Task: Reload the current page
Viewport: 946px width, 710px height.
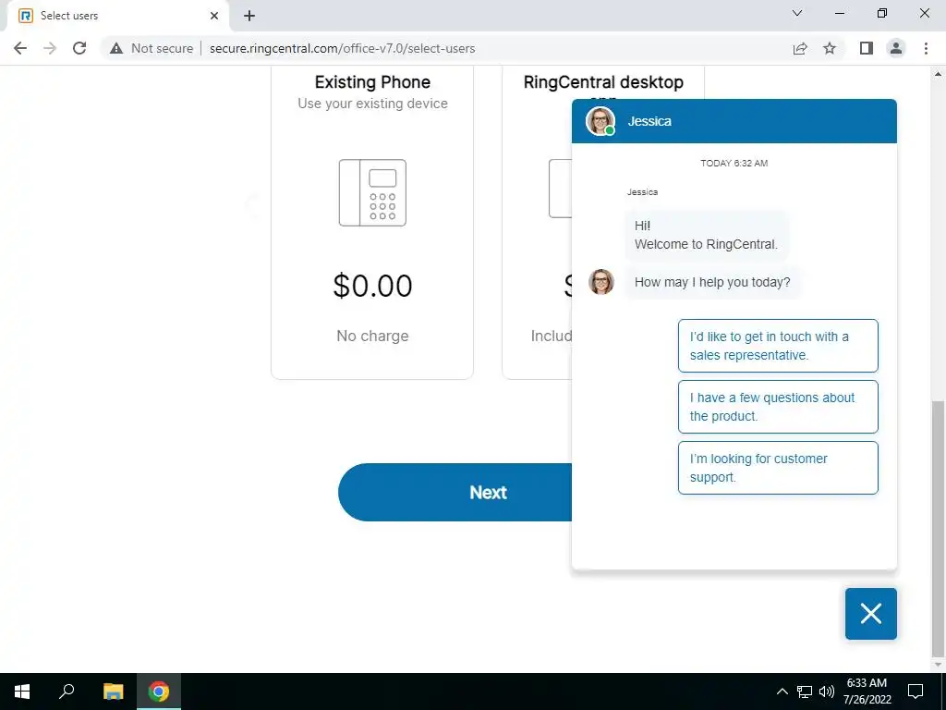Action: 79,48
